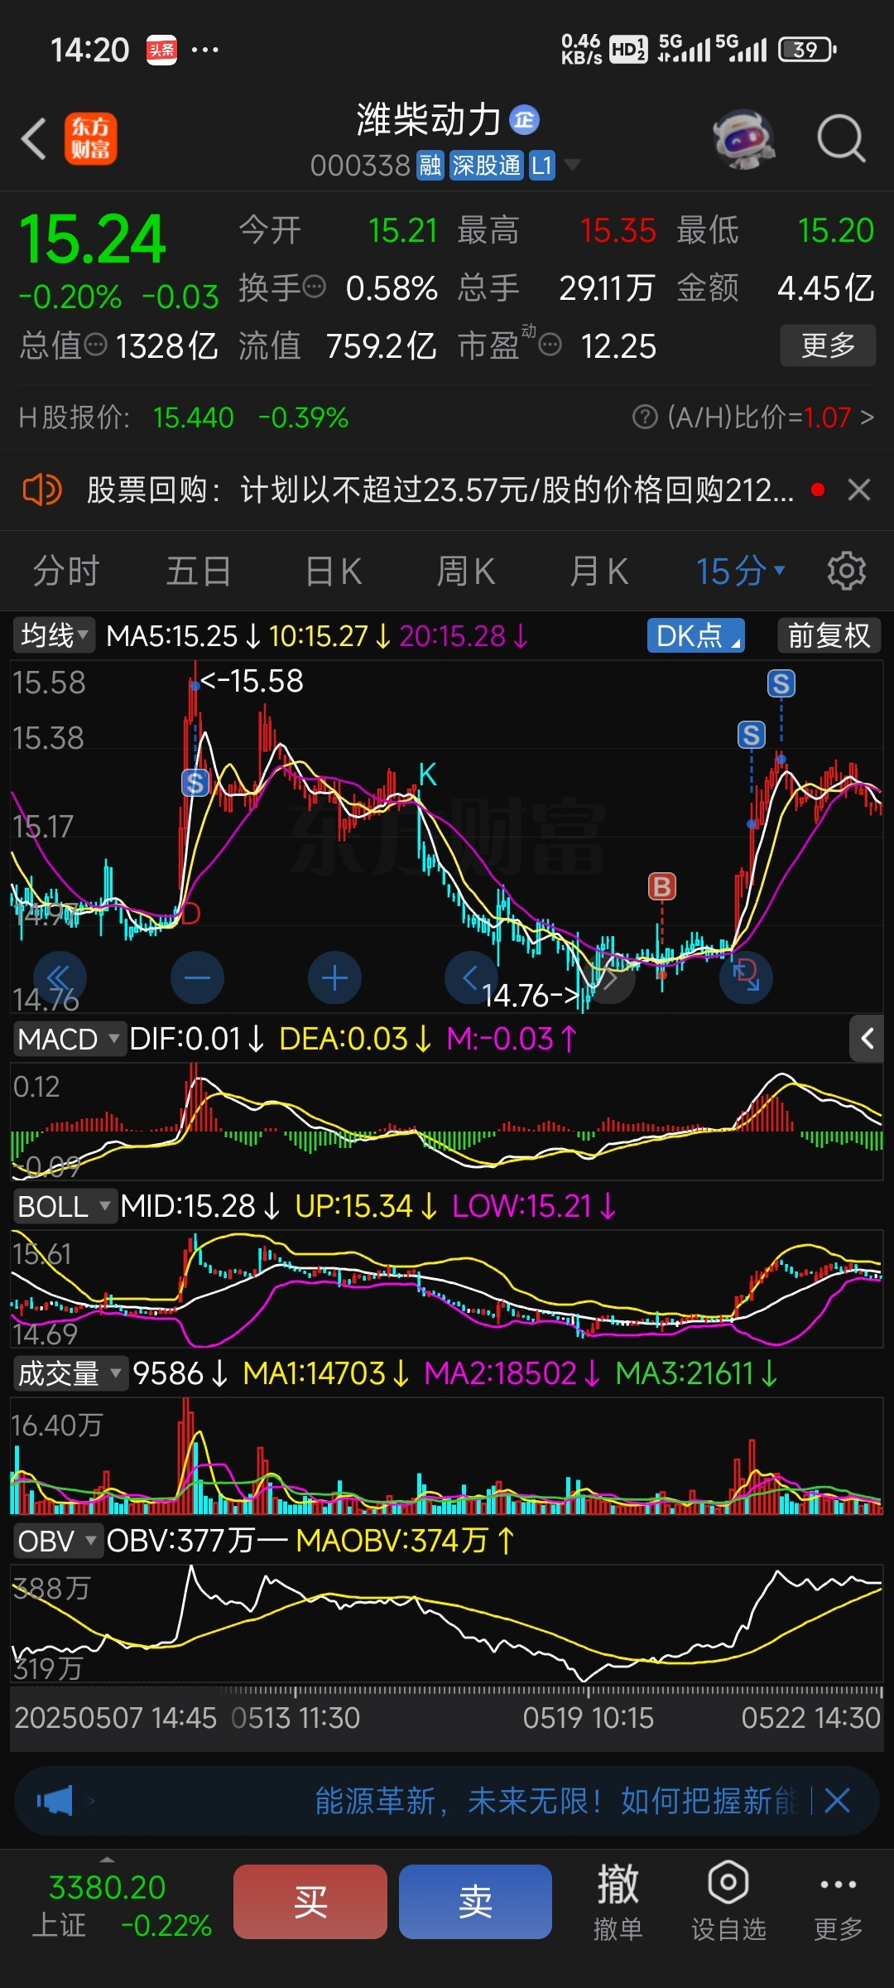Image resolution: width=894 pixels, height=1988 pixels.
Task: Tap the 融 margin-trading tag
Action: (430, 166)
